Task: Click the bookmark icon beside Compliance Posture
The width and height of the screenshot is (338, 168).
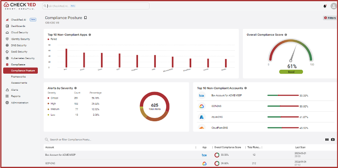Action: 85,18
